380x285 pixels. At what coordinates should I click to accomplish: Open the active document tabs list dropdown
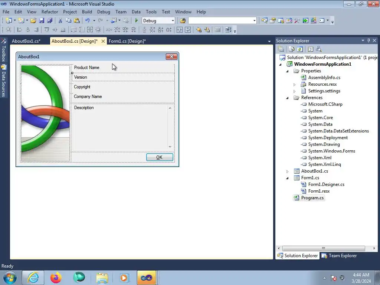click(x=269, y=42)
